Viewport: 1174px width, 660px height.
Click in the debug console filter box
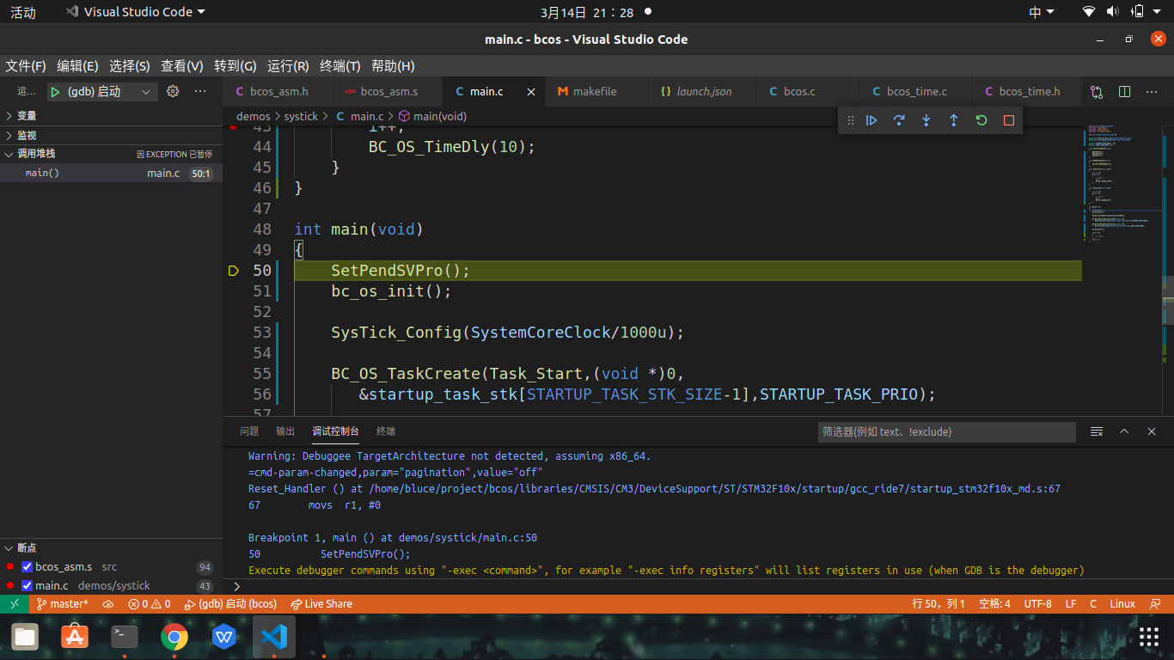click(x=946, y=432)
